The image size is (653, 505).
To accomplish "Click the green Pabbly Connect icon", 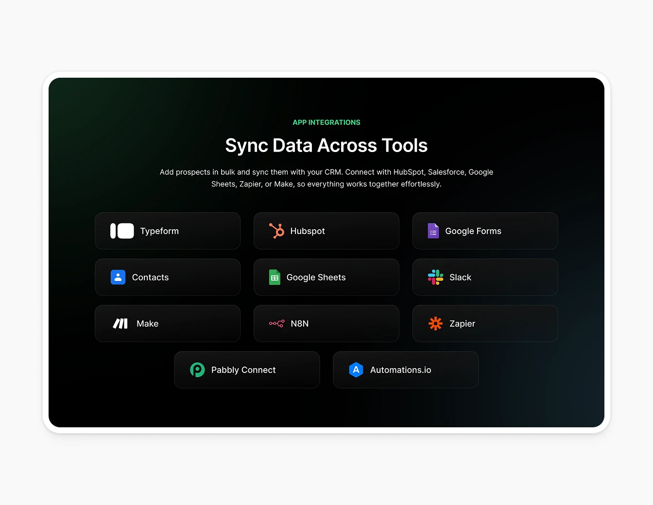I will click(197, 370).
